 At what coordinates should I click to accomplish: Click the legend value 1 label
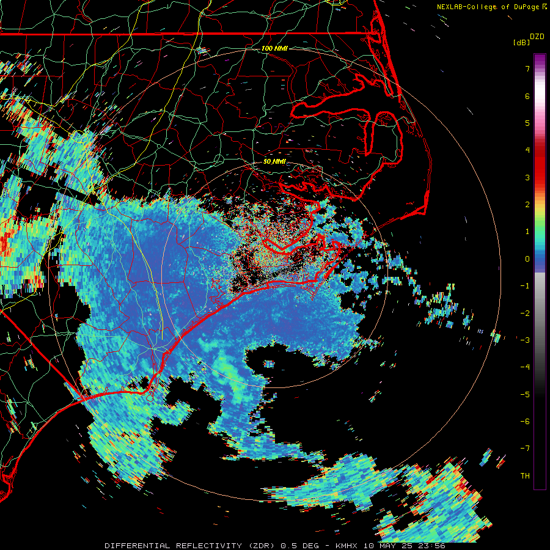(527, 232)
